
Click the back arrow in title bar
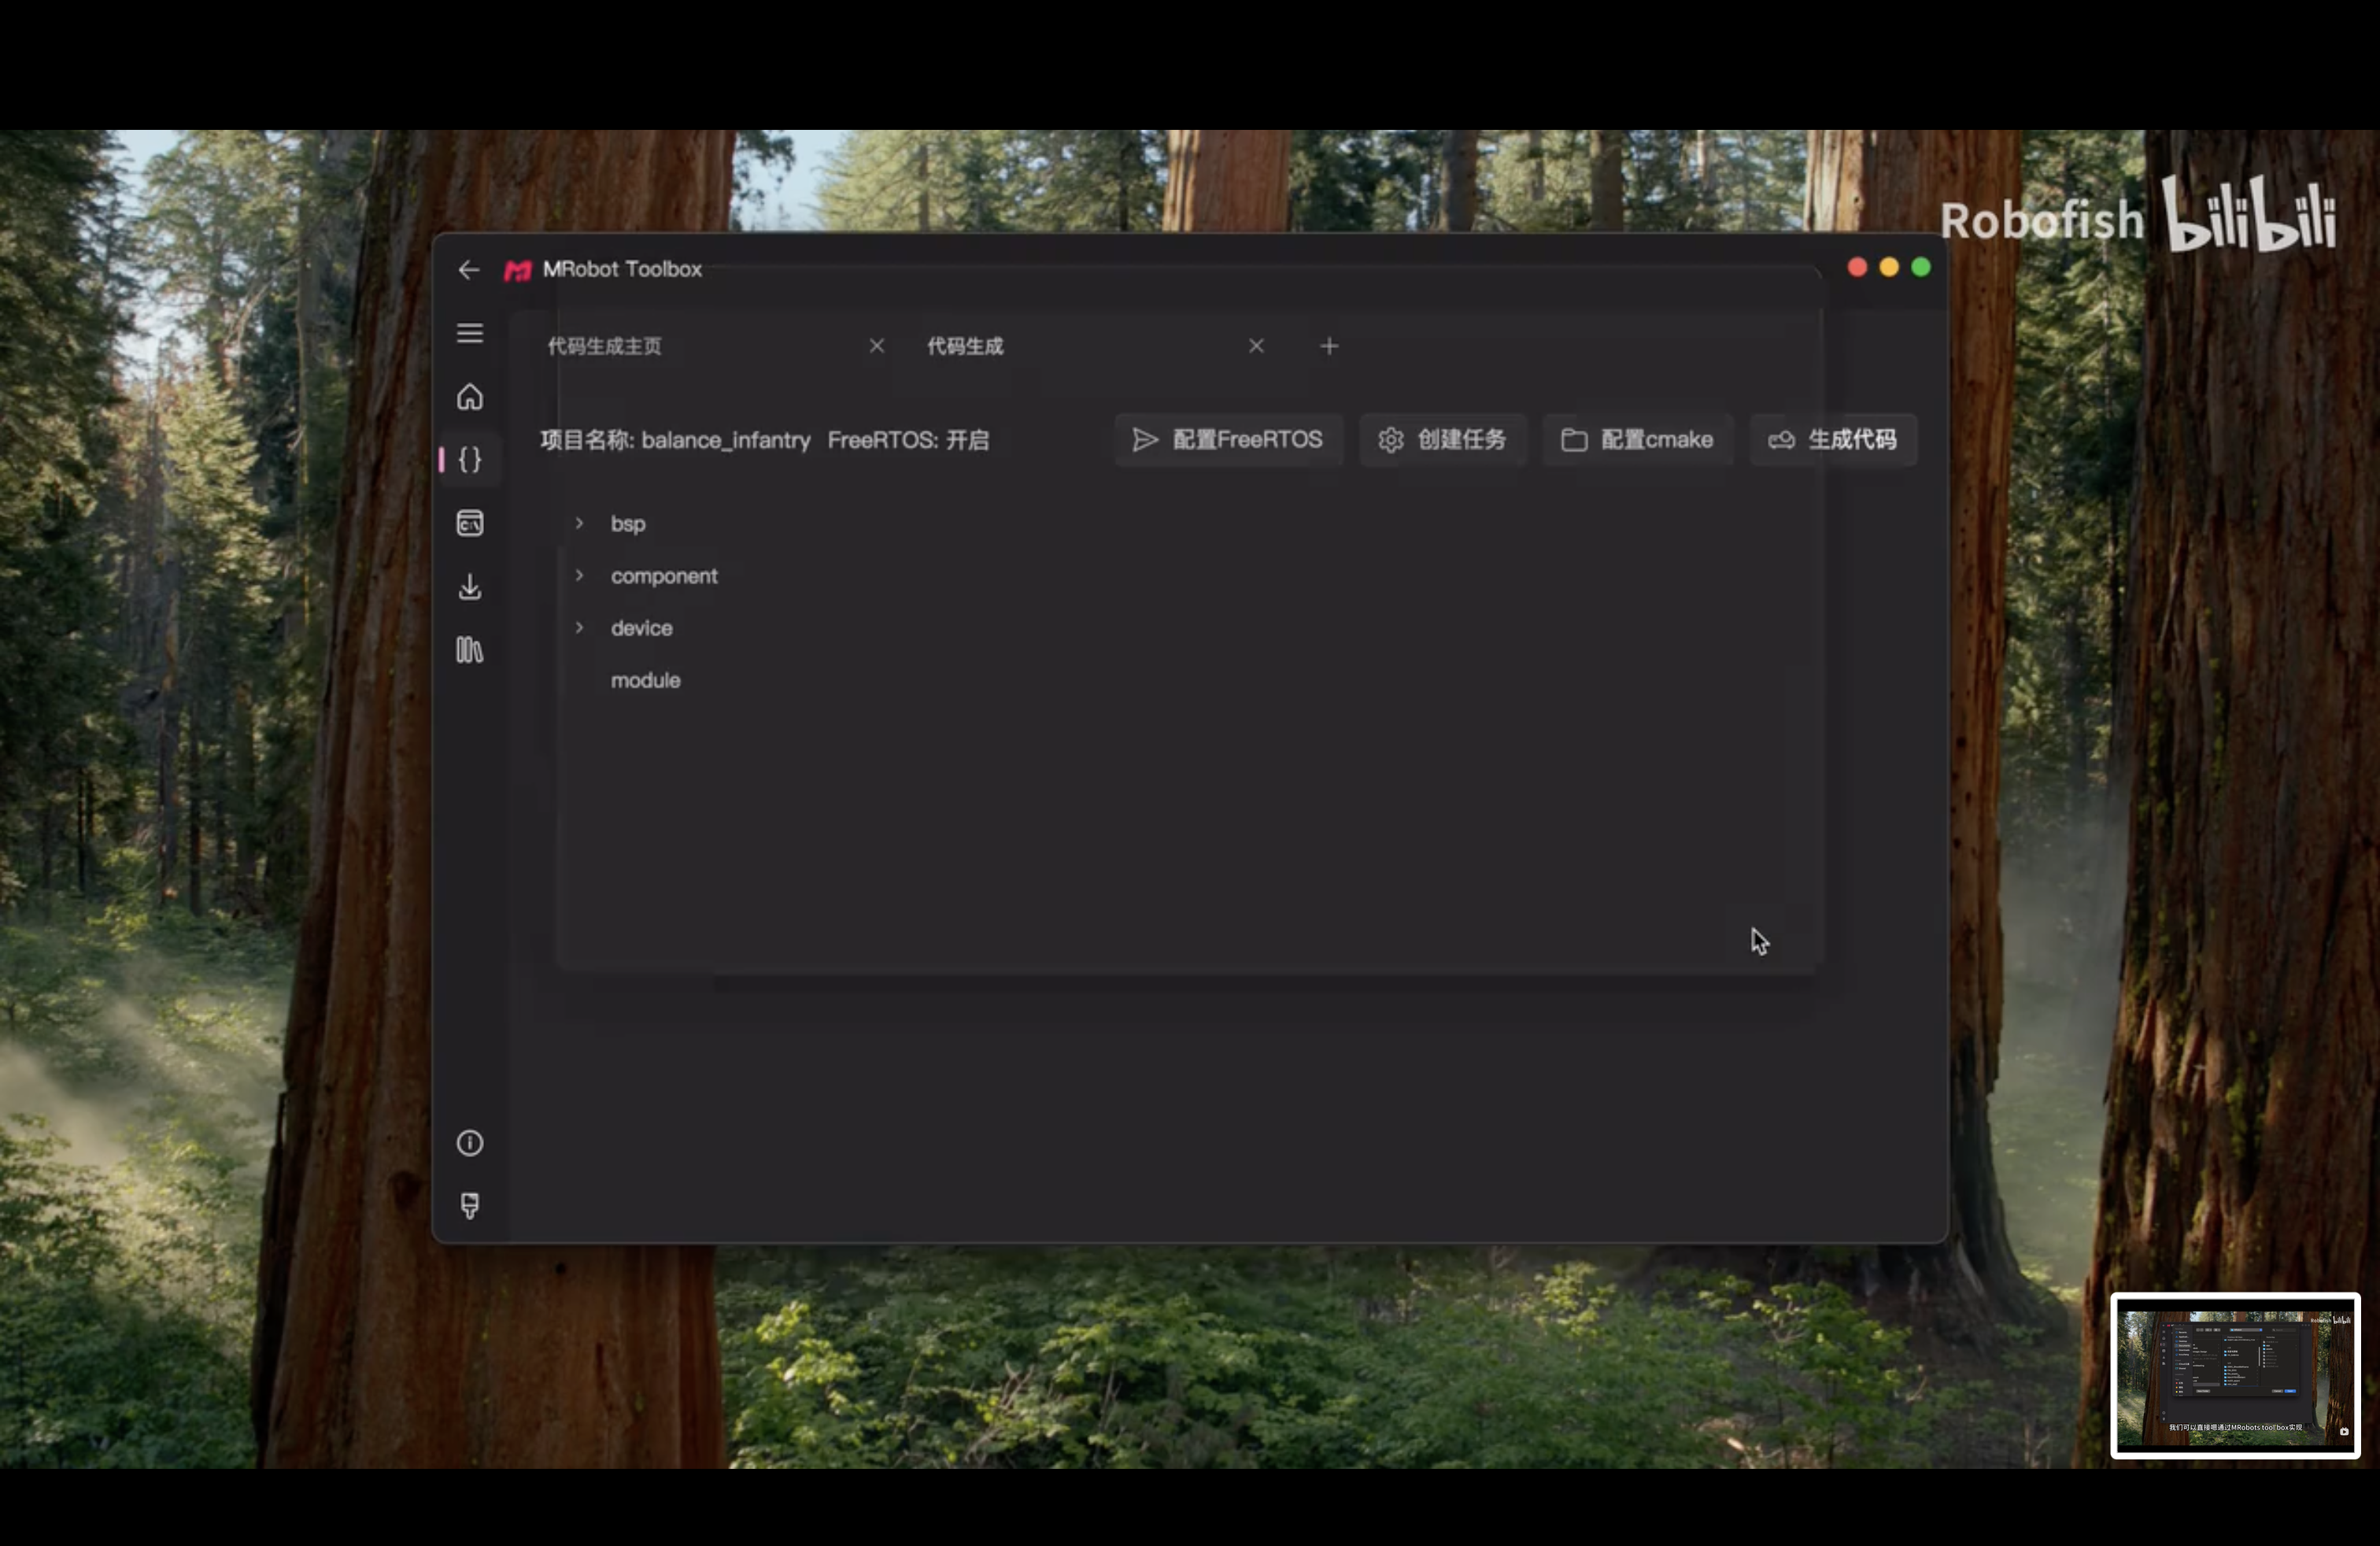468,270
